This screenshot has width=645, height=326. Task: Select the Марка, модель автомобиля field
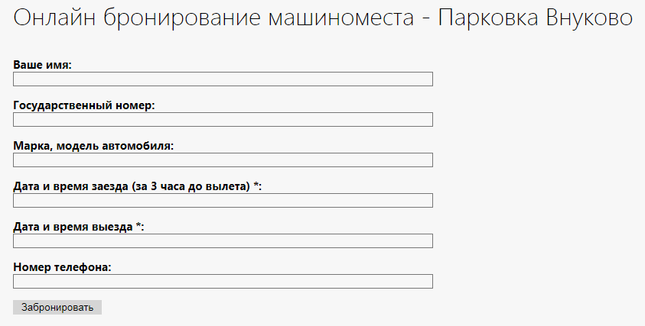pos(223,160)
